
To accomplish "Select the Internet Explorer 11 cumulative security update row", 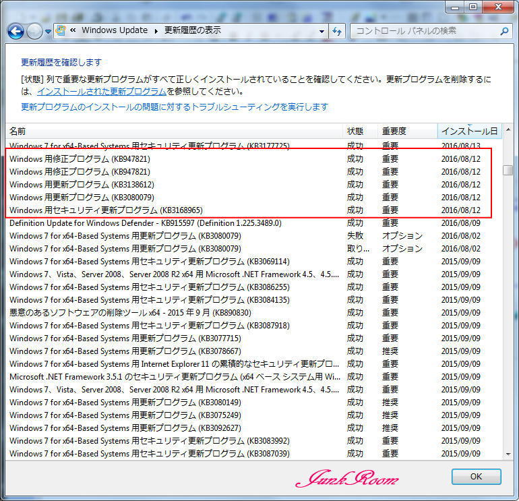I will [x=253, y=364].
